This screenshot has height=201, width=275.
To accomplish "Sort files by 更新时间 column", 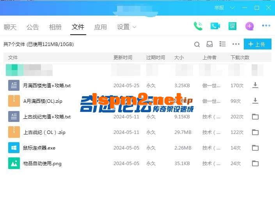I will click(123, 57).
